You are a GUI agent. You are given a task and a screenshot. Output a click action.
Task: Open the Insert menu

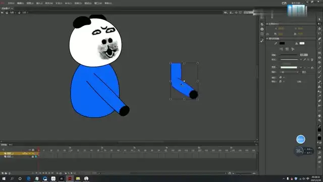coord(39,4)
